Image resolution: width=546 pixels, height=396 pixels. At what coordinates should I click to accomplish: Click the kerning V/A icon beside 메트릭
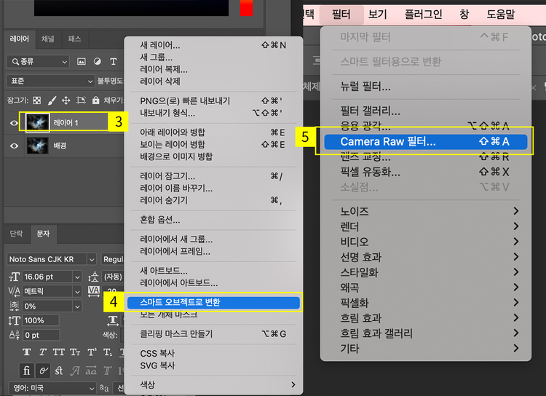click(15, 291)
